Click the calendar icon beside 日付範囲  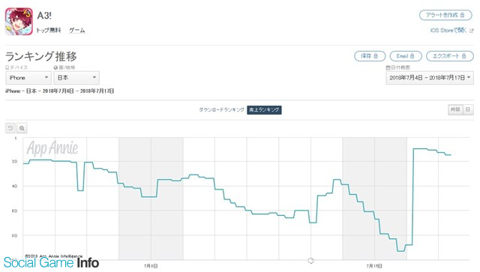click(x=388, y=67)
